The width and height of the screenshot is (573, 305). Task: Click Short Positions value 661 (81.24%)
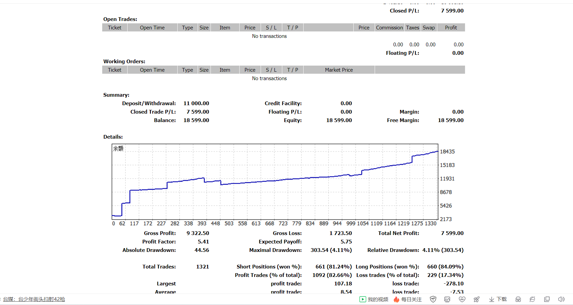point(334,267)
